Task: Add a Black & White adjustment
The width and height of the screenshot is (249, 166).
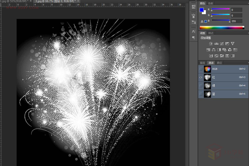Action: 219,50
